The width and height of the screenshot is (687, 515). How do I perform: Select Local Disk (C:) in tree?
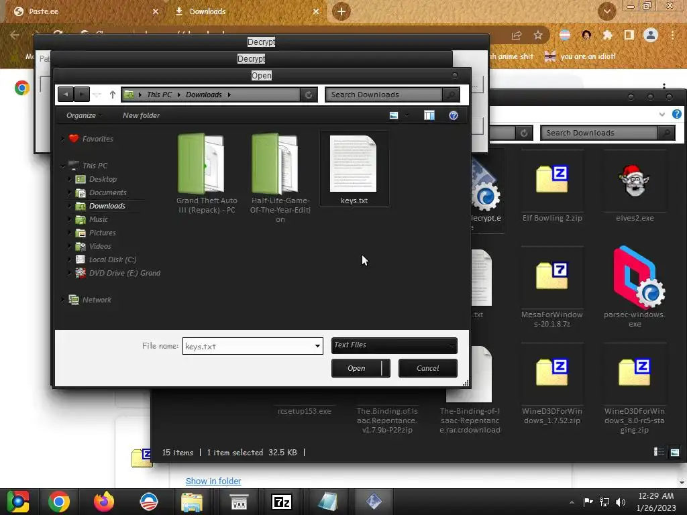point(113,260)
